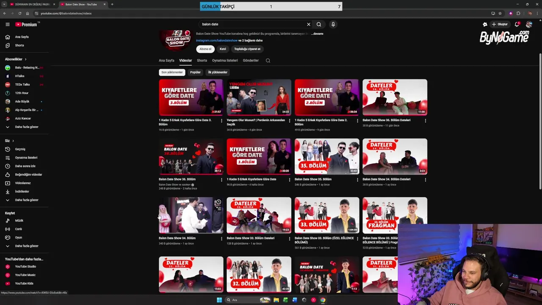Open instagram.com/balondateshow link
The height and width of the screenshot is (305, 542).
[x=217, y=41]
